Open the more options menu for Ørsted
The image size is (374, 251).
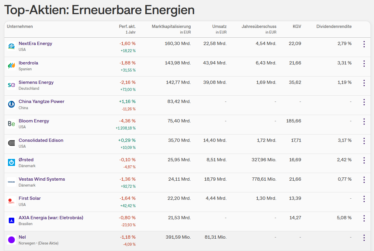pos(364,160)
